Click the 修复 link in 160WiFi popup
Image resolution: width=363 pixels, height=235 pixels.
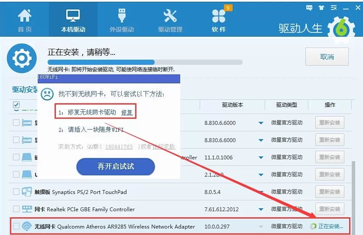pos(126,113)
